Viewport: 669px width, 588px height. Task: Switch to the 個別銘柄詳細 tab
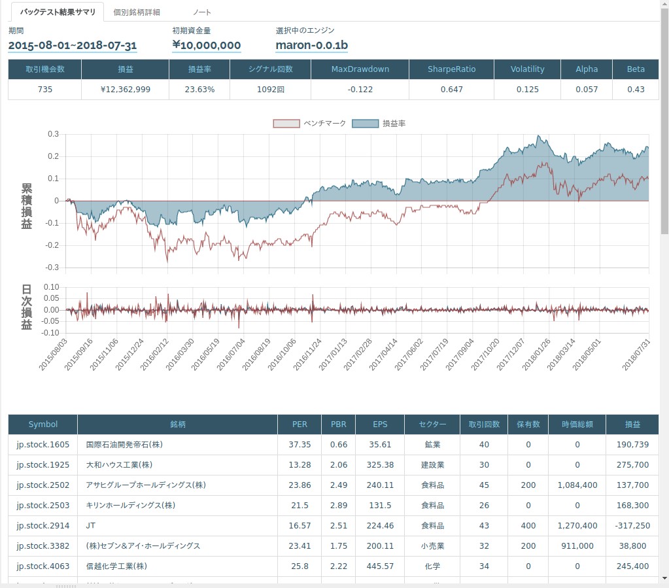pyautogui.click(x=136, y=12)
